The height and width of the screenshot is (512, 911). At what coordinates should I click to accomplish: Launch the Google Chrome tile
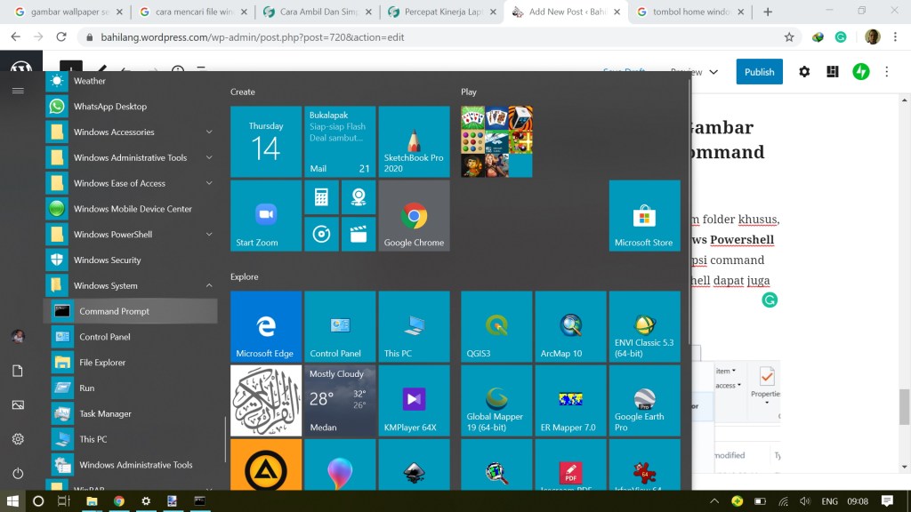(x=414, y=216)
